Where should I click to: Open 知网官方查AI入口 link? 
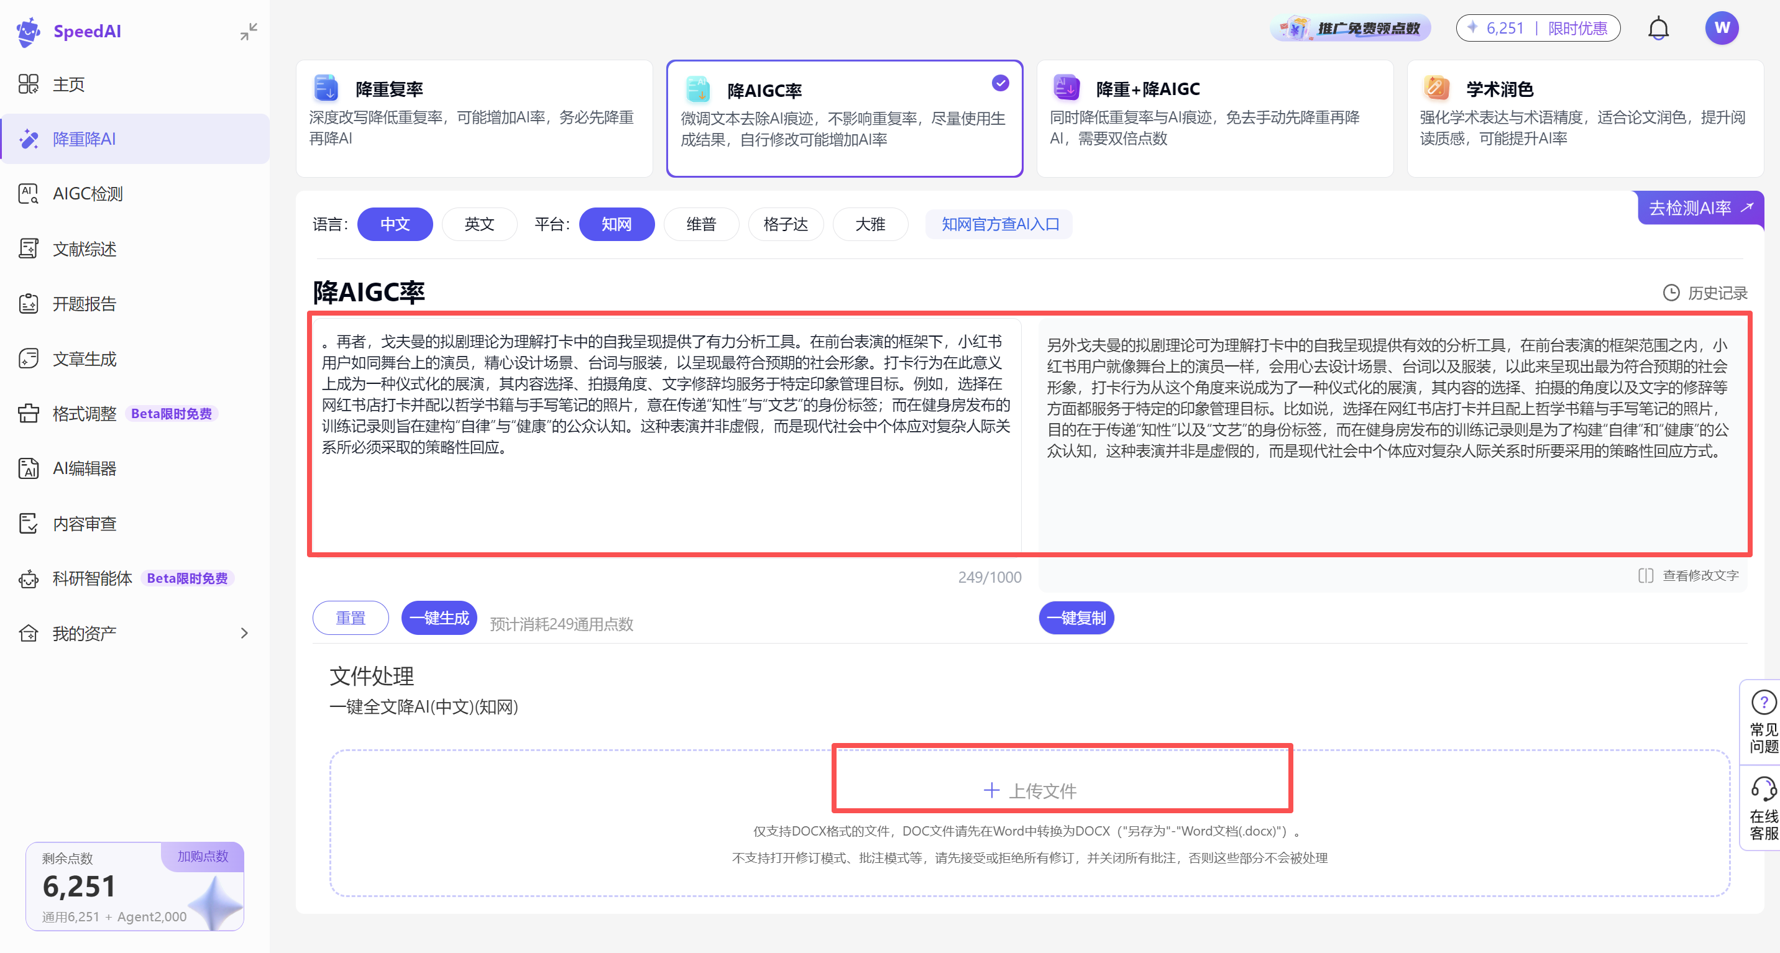(x=999, y=224)
